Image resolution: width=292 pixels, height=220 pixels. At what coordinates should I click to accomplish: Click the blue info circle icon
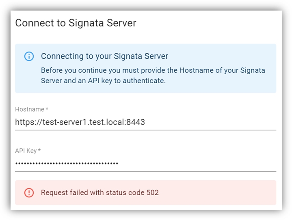pyautogui.click(x=29, y=56)
